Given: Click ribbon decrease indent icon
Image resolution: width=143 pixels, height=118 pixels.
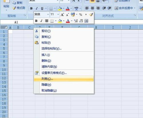Looking at the screenshot, I should coord(104,8).
